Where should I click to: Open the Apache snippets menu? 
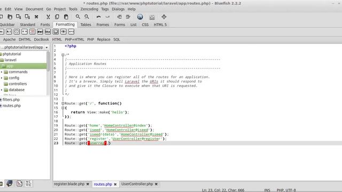9,39
